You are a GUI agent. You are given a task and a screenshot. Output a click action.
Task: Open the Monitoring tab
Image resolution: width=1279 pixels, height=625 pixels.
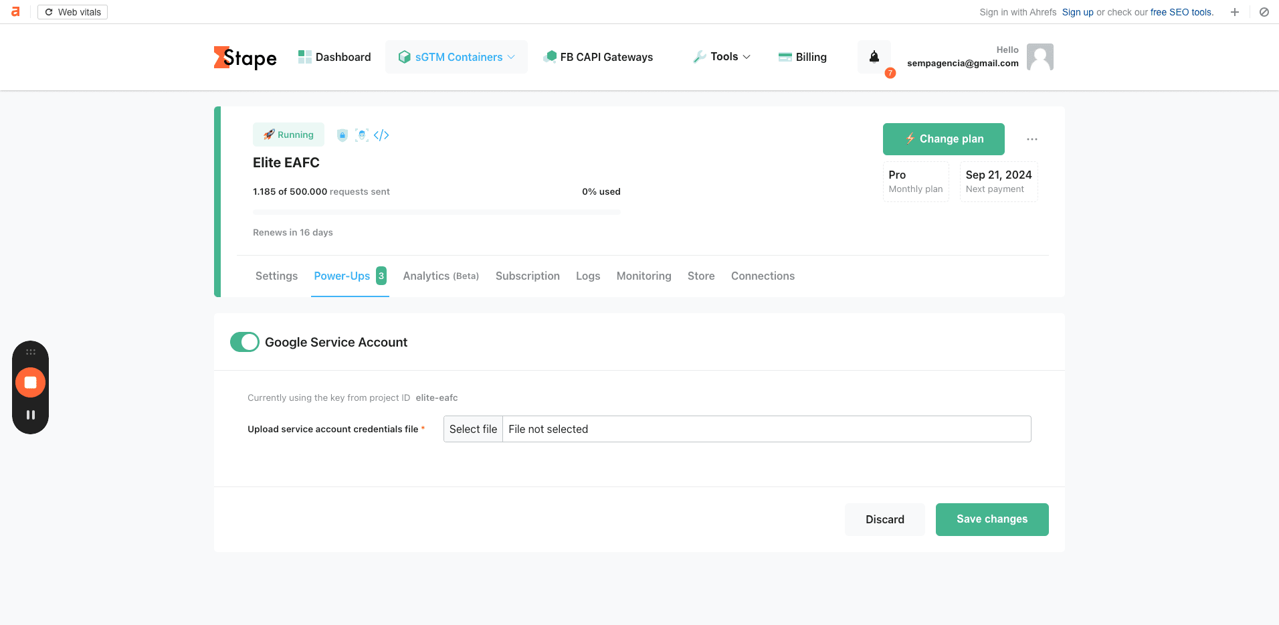click(x=644, y=276)
